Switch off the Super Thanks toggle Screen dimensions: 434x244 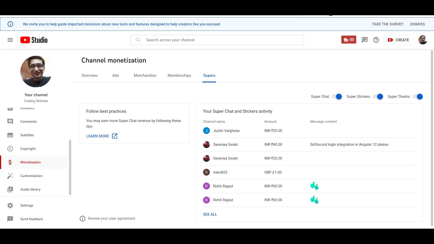[x=418, y=97]
